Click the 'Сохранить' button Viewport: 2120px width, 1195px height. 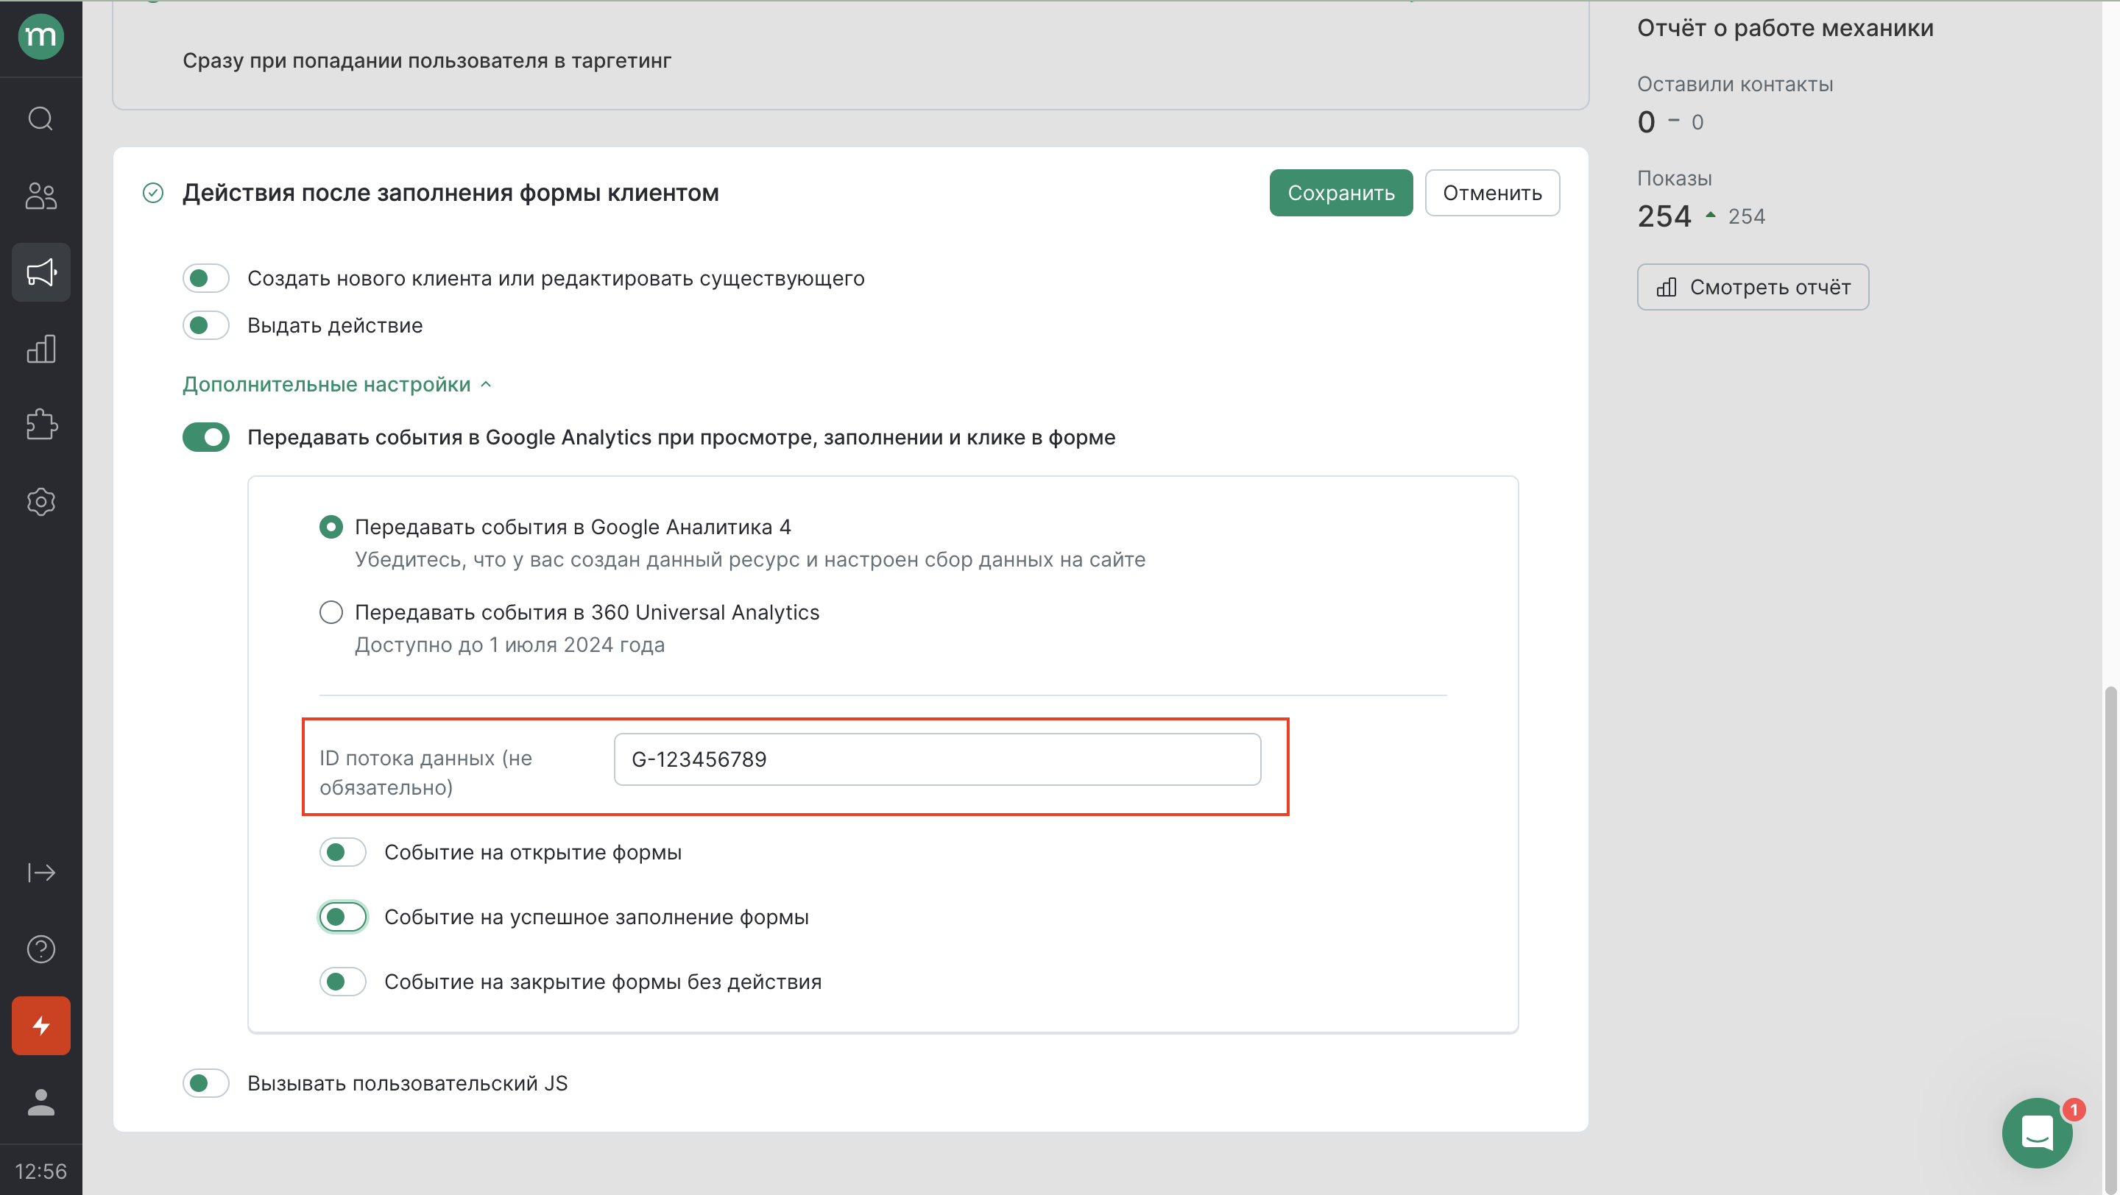pyautogui.click(x=1340, y=193)
